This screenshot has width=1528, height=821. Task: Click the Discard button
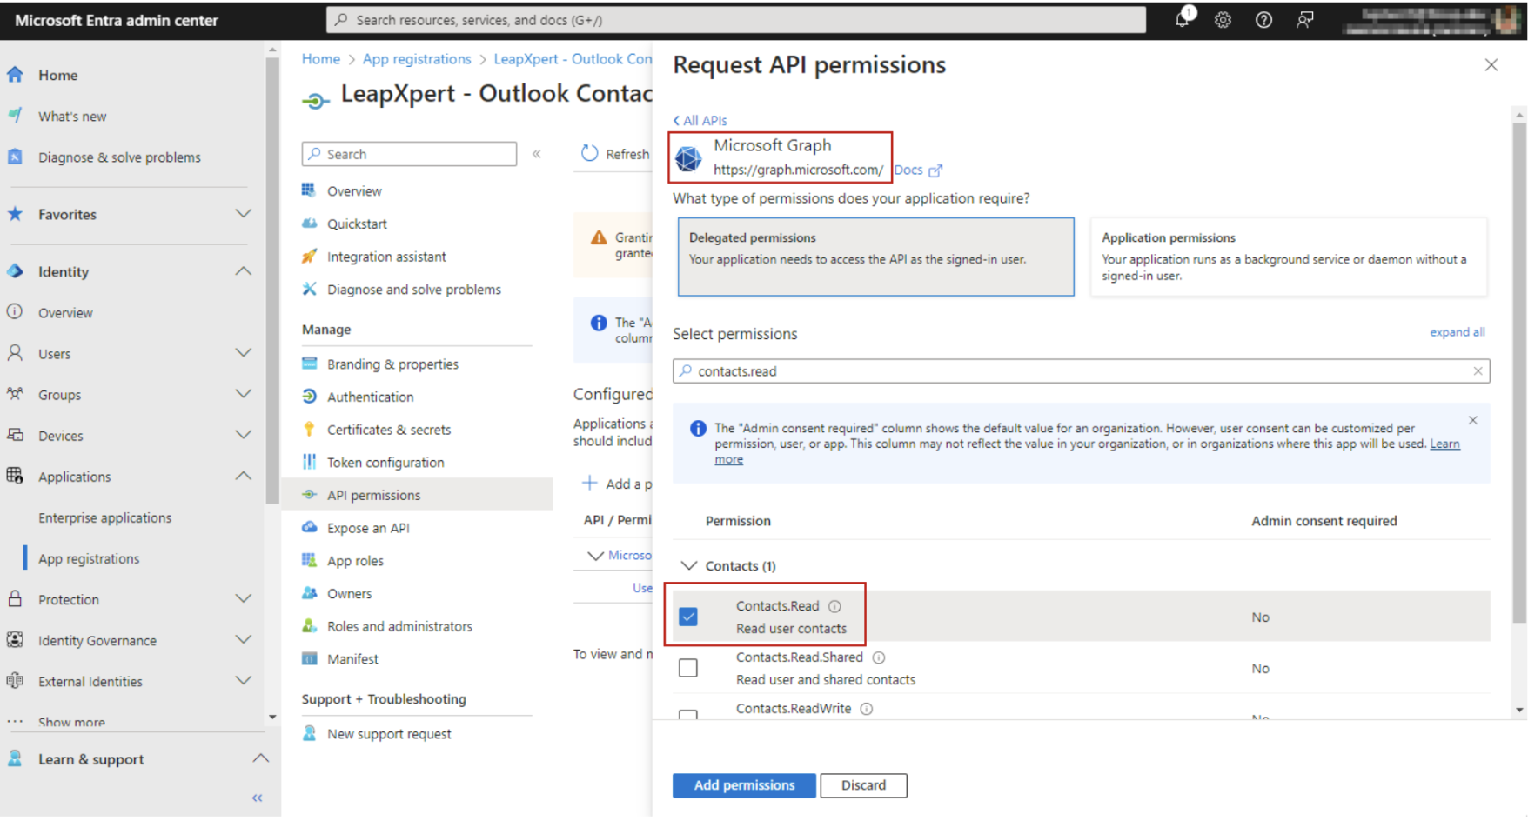tap(863, 785)
